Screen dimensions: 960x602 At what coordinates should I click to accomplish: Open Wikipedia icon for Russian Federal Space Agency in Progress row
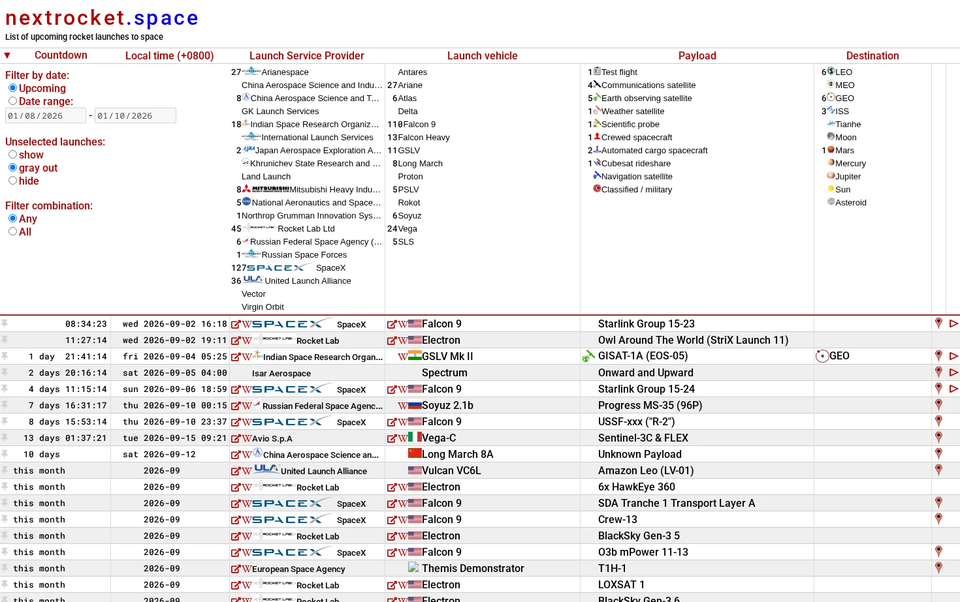coord(247,406)
